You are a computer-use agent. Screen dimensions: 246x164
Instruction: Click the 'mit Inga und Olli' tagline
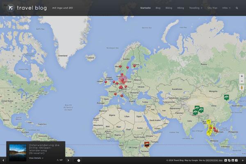(62, 8)
